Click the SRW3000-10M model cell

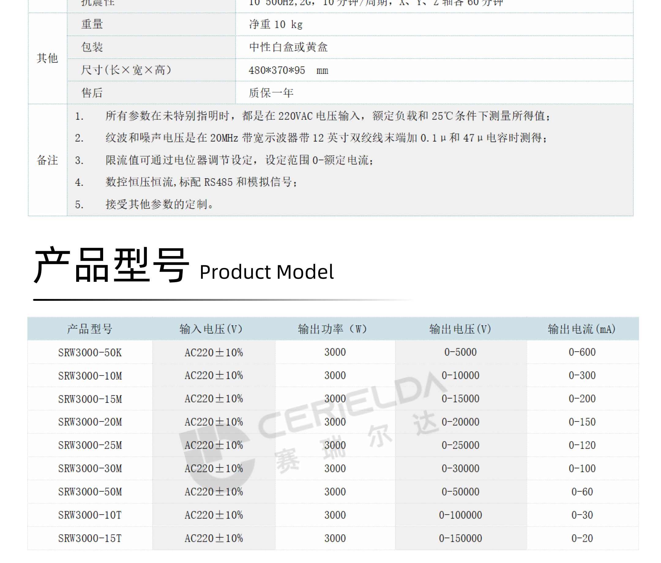(x=90, y=376)
